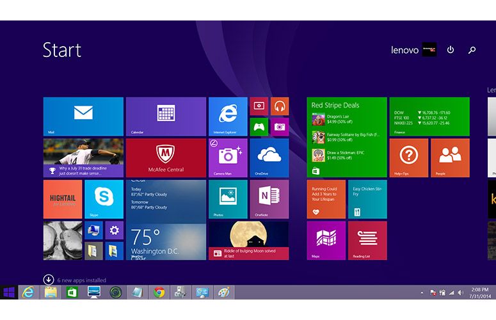Open the Desktop tile with coin photo
Screen dimensions: 496x320
(63, 241)
